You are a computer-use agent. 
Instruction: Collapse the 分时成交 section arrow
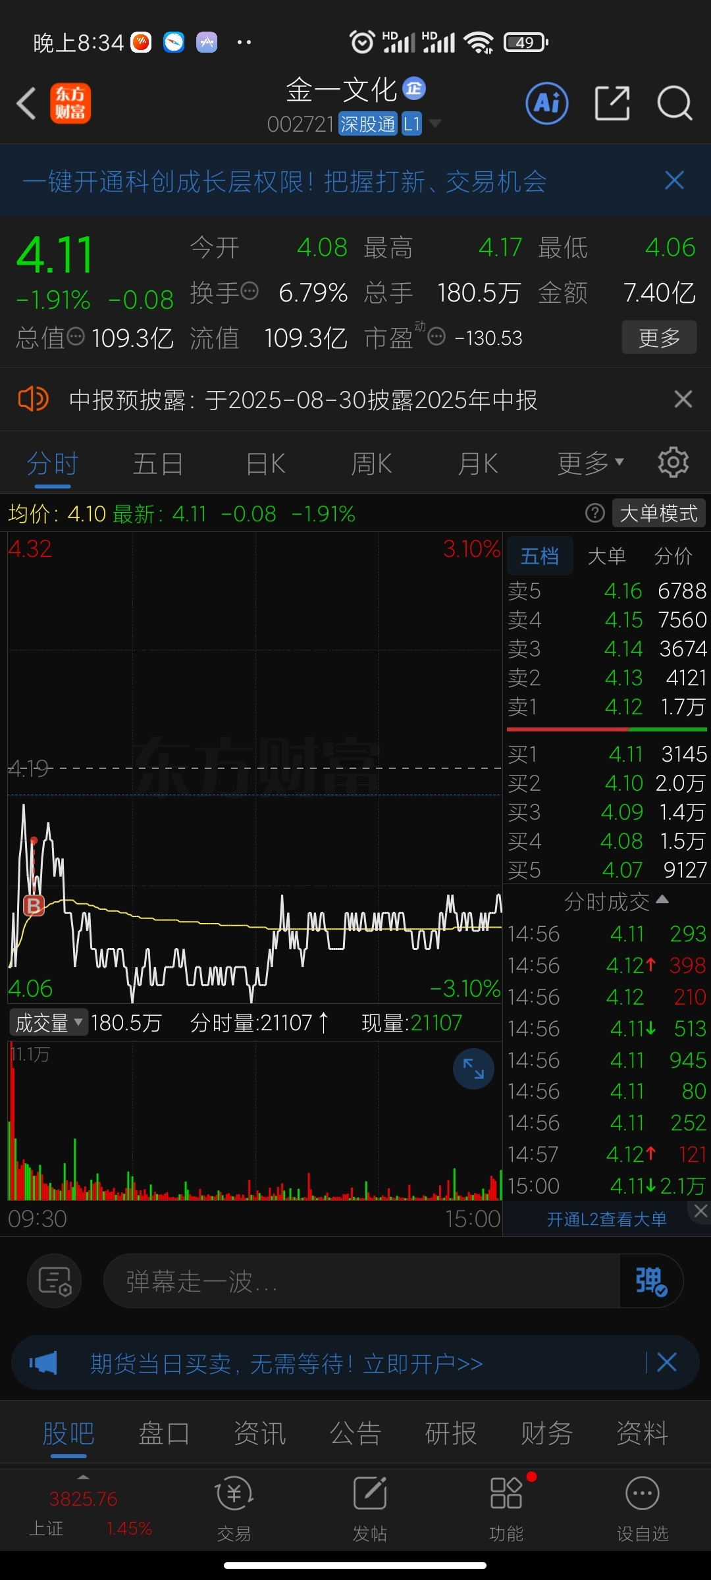tap(662, 899)
